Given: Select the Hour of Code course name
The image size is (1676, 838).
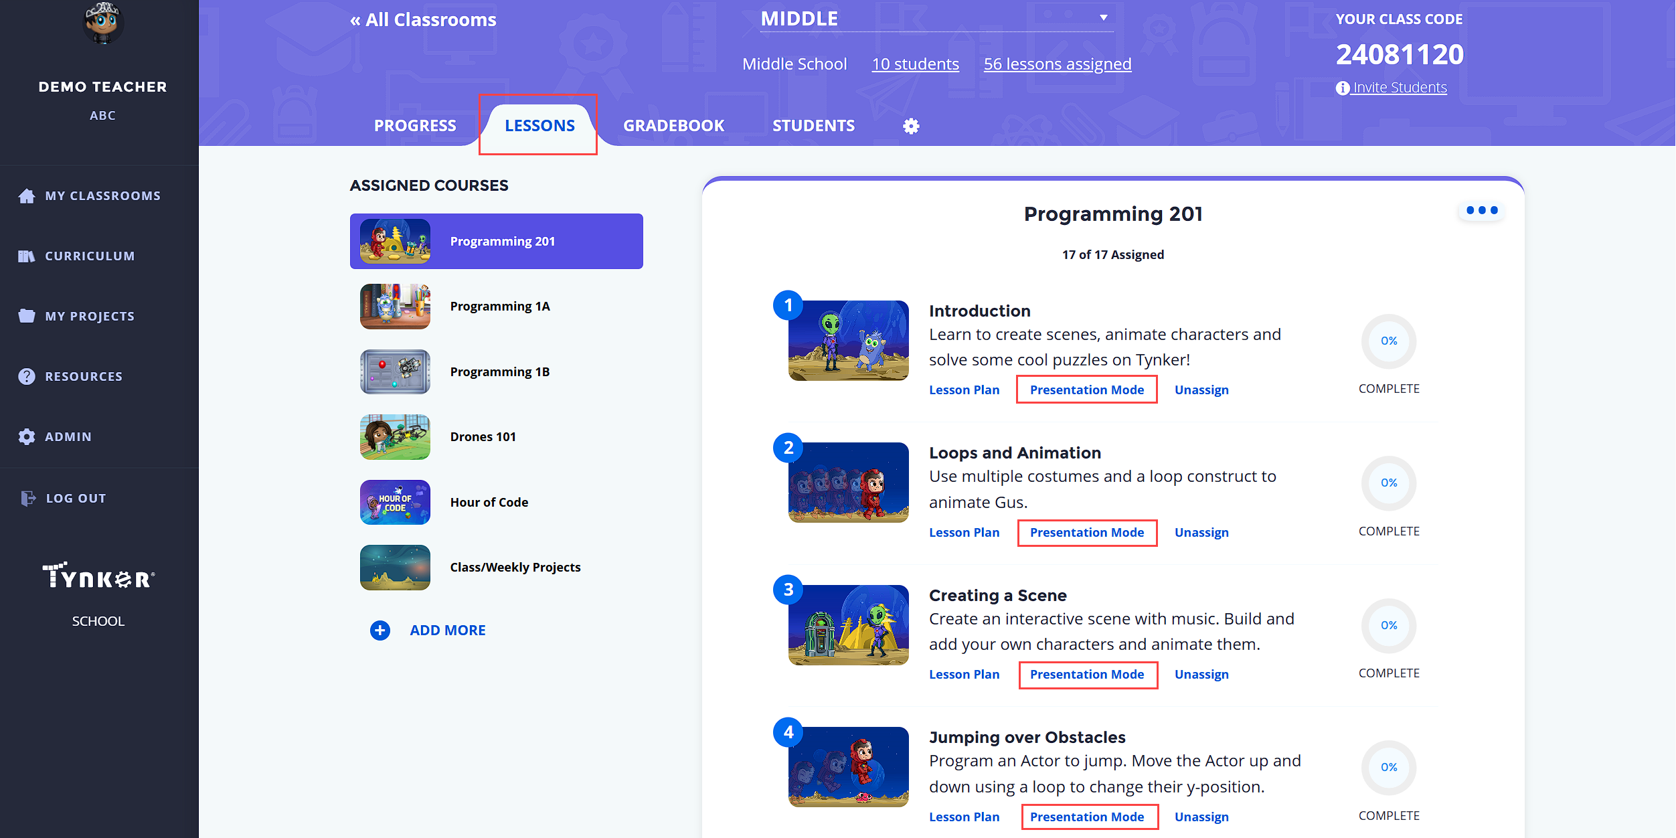Looking at the screenshot, I should (489, 502).
